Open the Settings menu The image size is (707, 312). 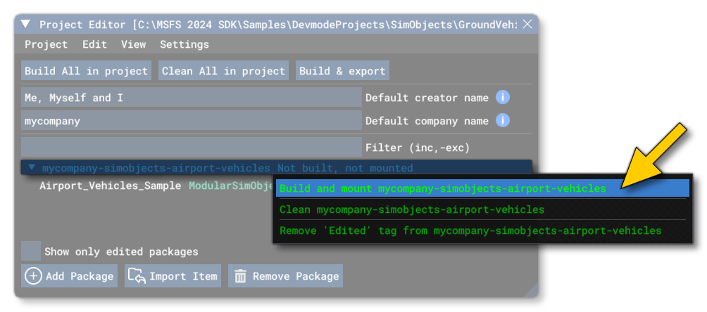(184, 44)
